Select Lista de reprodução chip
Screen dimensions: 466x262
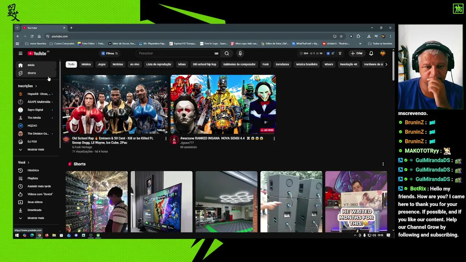159,64
